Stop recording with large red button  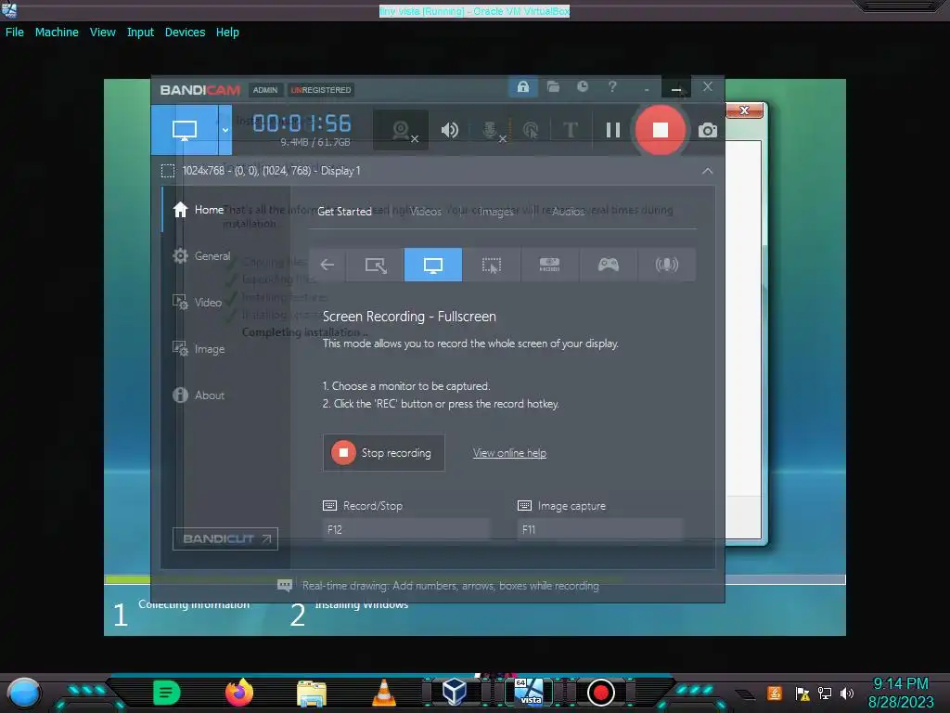661,130
